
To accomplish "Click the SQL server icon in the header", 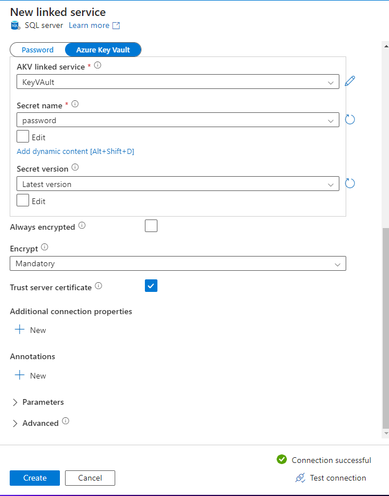I will pyautogui.click(x=14, y=25).
